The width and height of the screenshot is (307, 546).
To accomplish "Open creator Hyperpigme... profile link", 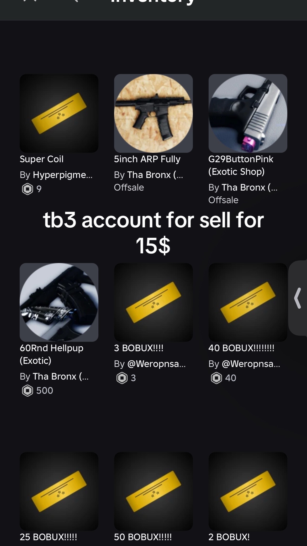I will (63, 175).
